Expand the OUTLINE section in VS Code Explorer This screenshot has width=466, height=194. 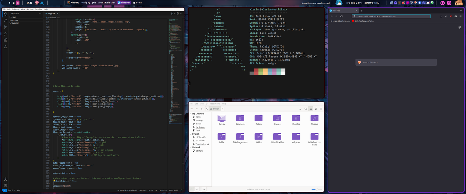tap(15, 20)
